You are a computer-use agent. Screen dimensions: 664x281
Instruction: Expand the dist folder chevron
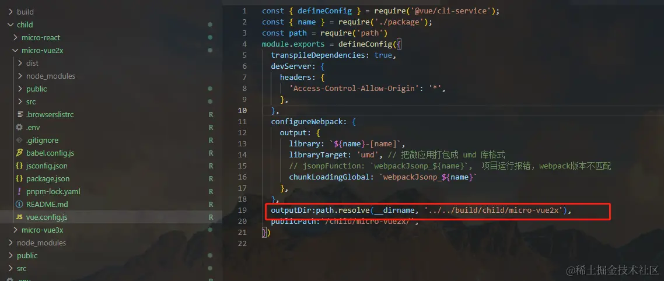click(x=20, y=63)
